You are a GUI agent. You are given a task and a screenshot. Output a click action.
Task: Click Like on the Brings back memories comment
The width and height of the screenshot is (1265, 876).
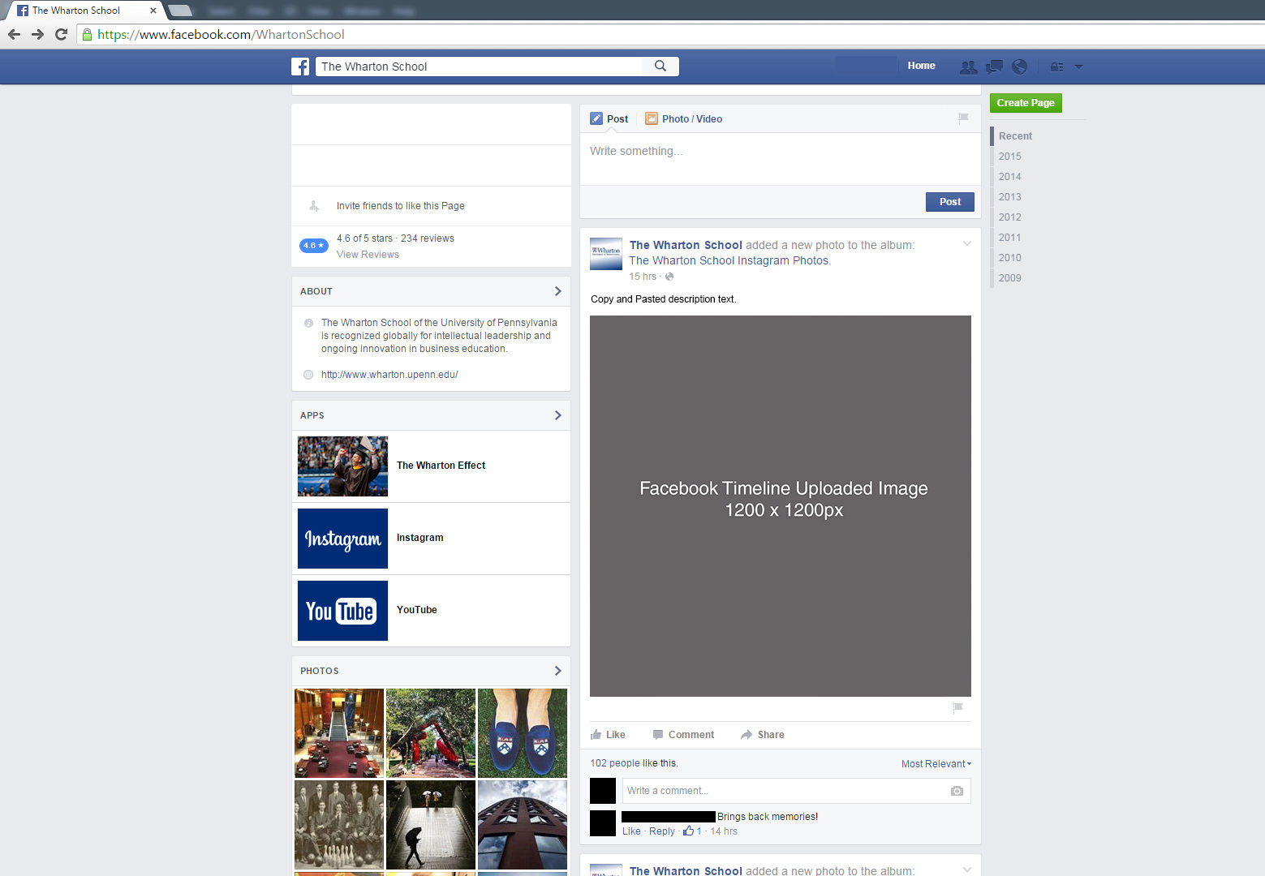pyautogui.click(x=631, y=831)
